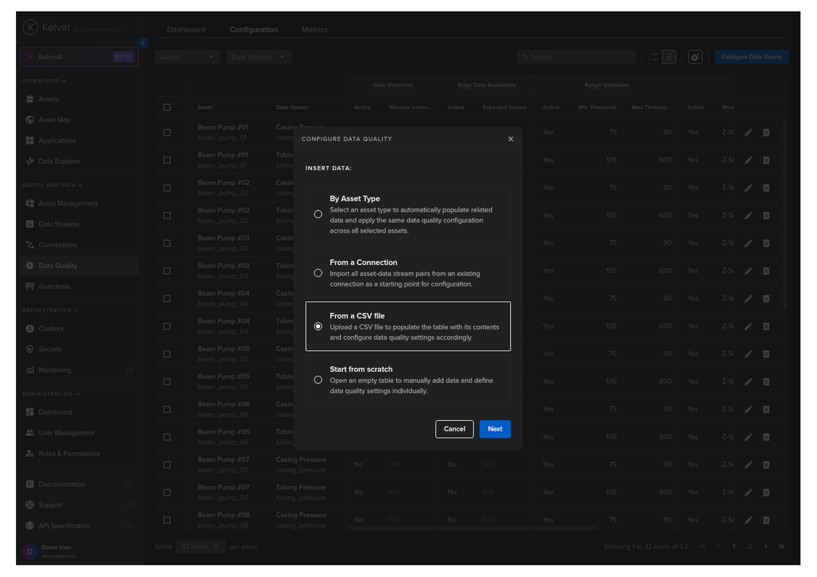Click the Next button in dialog
This screenshot has width=817, height=577.
pos(495,429)
